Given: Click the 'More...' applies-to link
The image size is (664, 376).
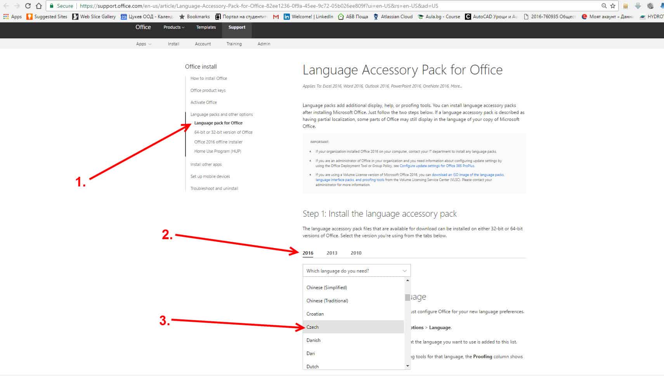Looking at the screenshot, I should pos(456,86).
